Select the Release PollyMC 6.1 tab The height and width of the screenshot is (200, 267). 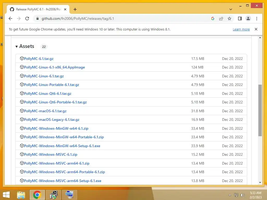38,9
